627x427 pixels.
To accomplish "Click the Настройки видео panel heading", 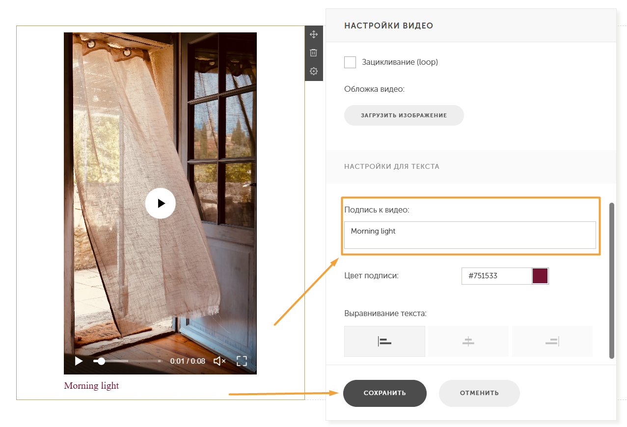I will coord(389,26).
